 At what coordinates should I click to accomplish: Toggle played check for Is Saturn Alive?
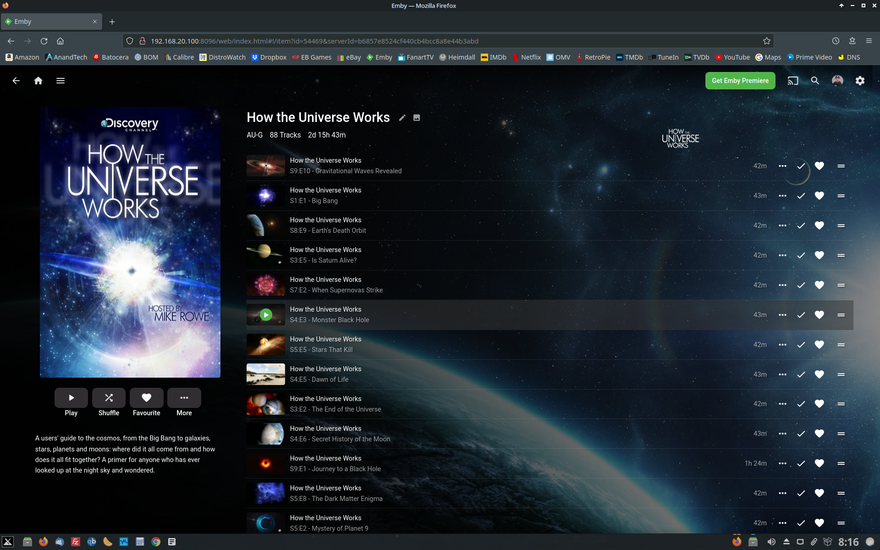tap(801, 255)
